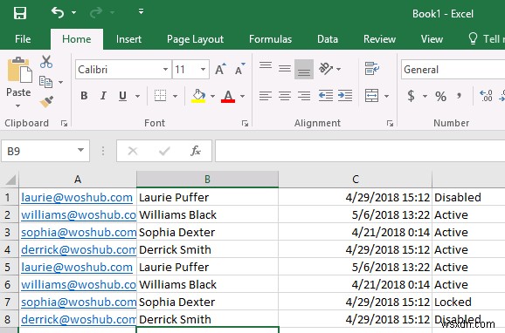Image resolution: width=505 pixels, height=333 pixels.
Task: Open the undo history dropdown arrow
Action: tap(73, 13)
